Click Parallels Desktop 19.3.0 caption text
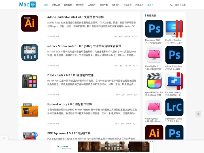This screenshot has height=153, width=204. pos(174,94)
